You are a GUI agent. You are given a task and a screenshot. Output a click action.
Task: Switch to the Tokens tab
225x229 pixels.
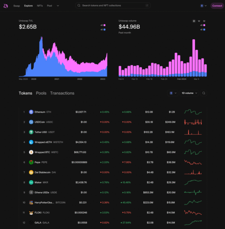(x=25, y=93)
